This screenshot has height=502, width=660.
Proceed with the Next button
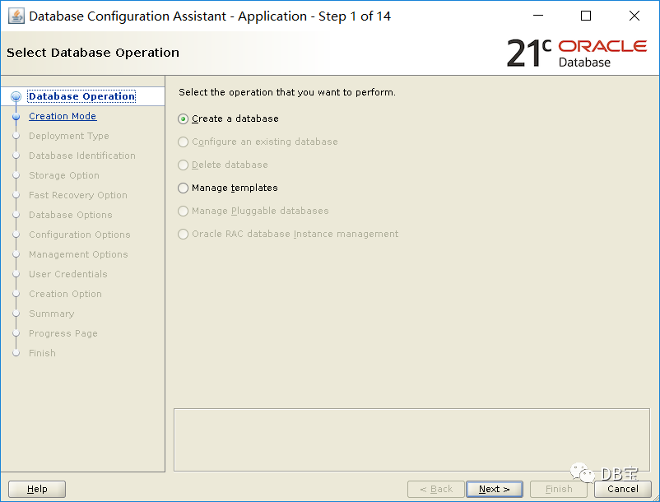click(x=495, y=489)
